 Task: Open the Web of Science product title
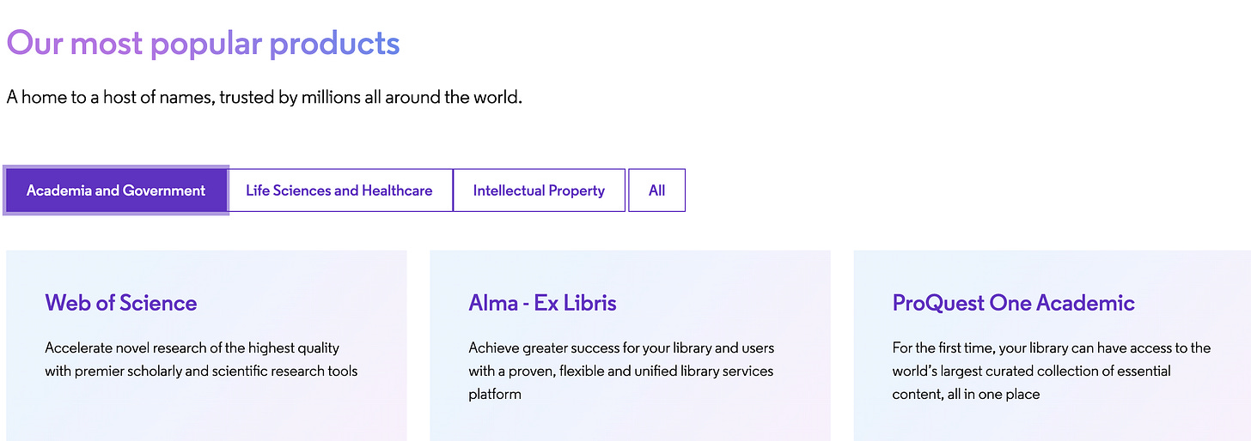click(121, 303)
